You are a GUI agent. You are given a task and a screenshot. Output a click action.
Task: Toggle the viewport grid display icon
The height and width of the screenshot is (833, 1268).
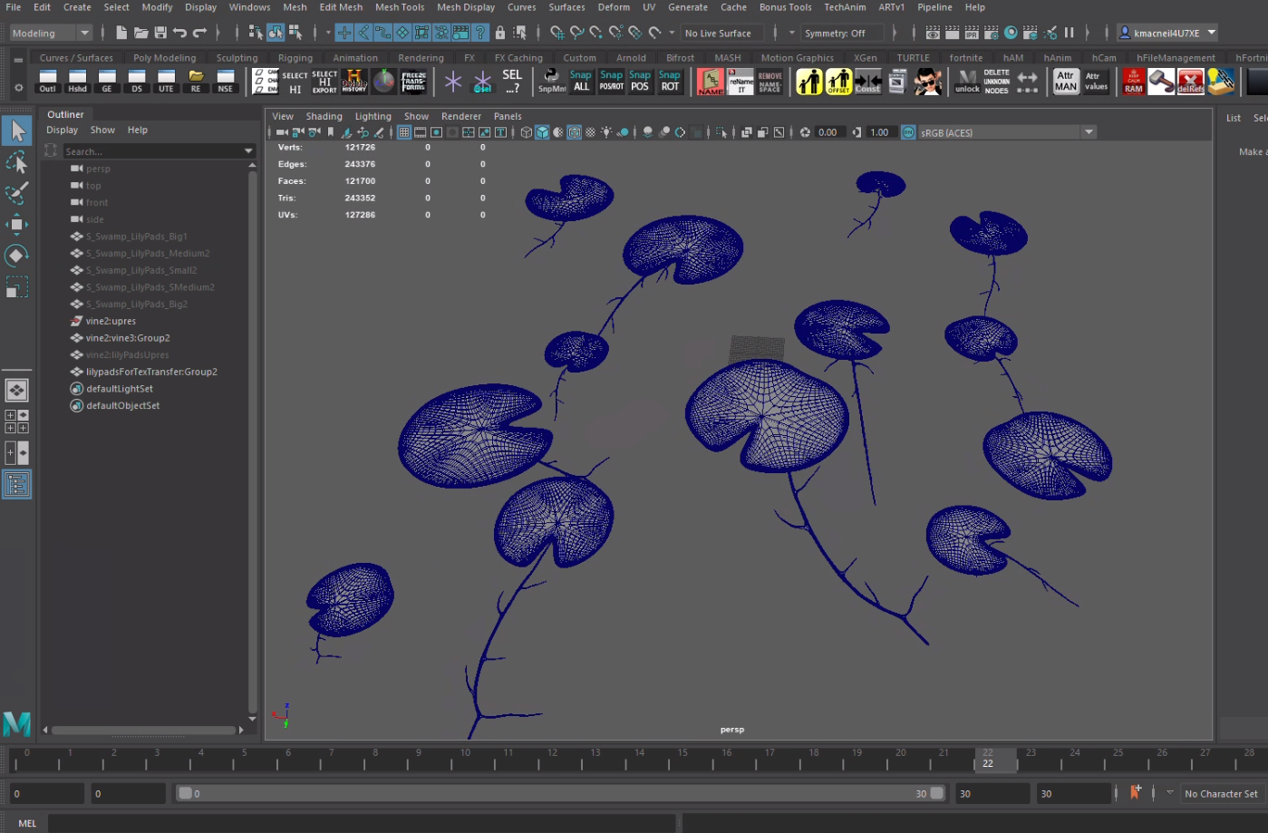(x=404, y=132)
